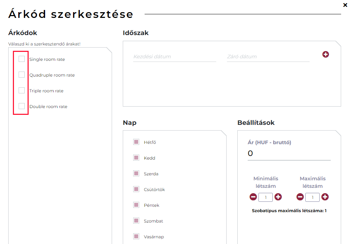The height and width of the screenshot is (244, 349).
Task: Close the Árkód szerkesztése dialog
Action: 345,5
